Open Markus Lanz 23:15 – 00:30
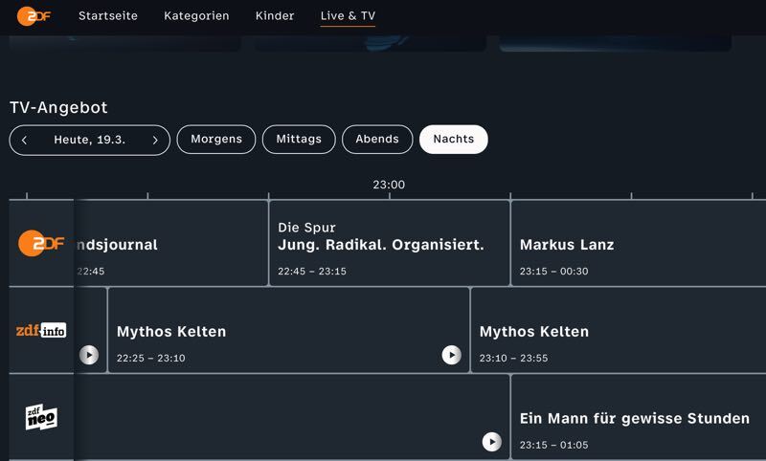The image size is (766, 461). point(639,243)
